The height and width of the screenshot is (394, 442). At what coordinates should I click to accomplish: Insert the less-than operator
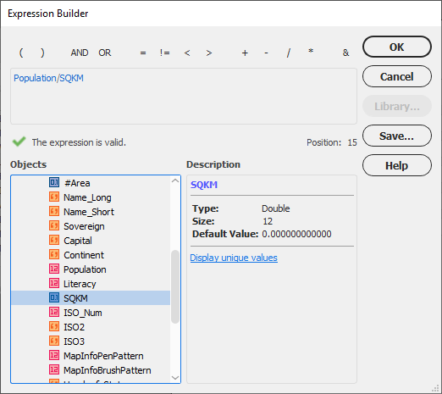tap(187, 53)
